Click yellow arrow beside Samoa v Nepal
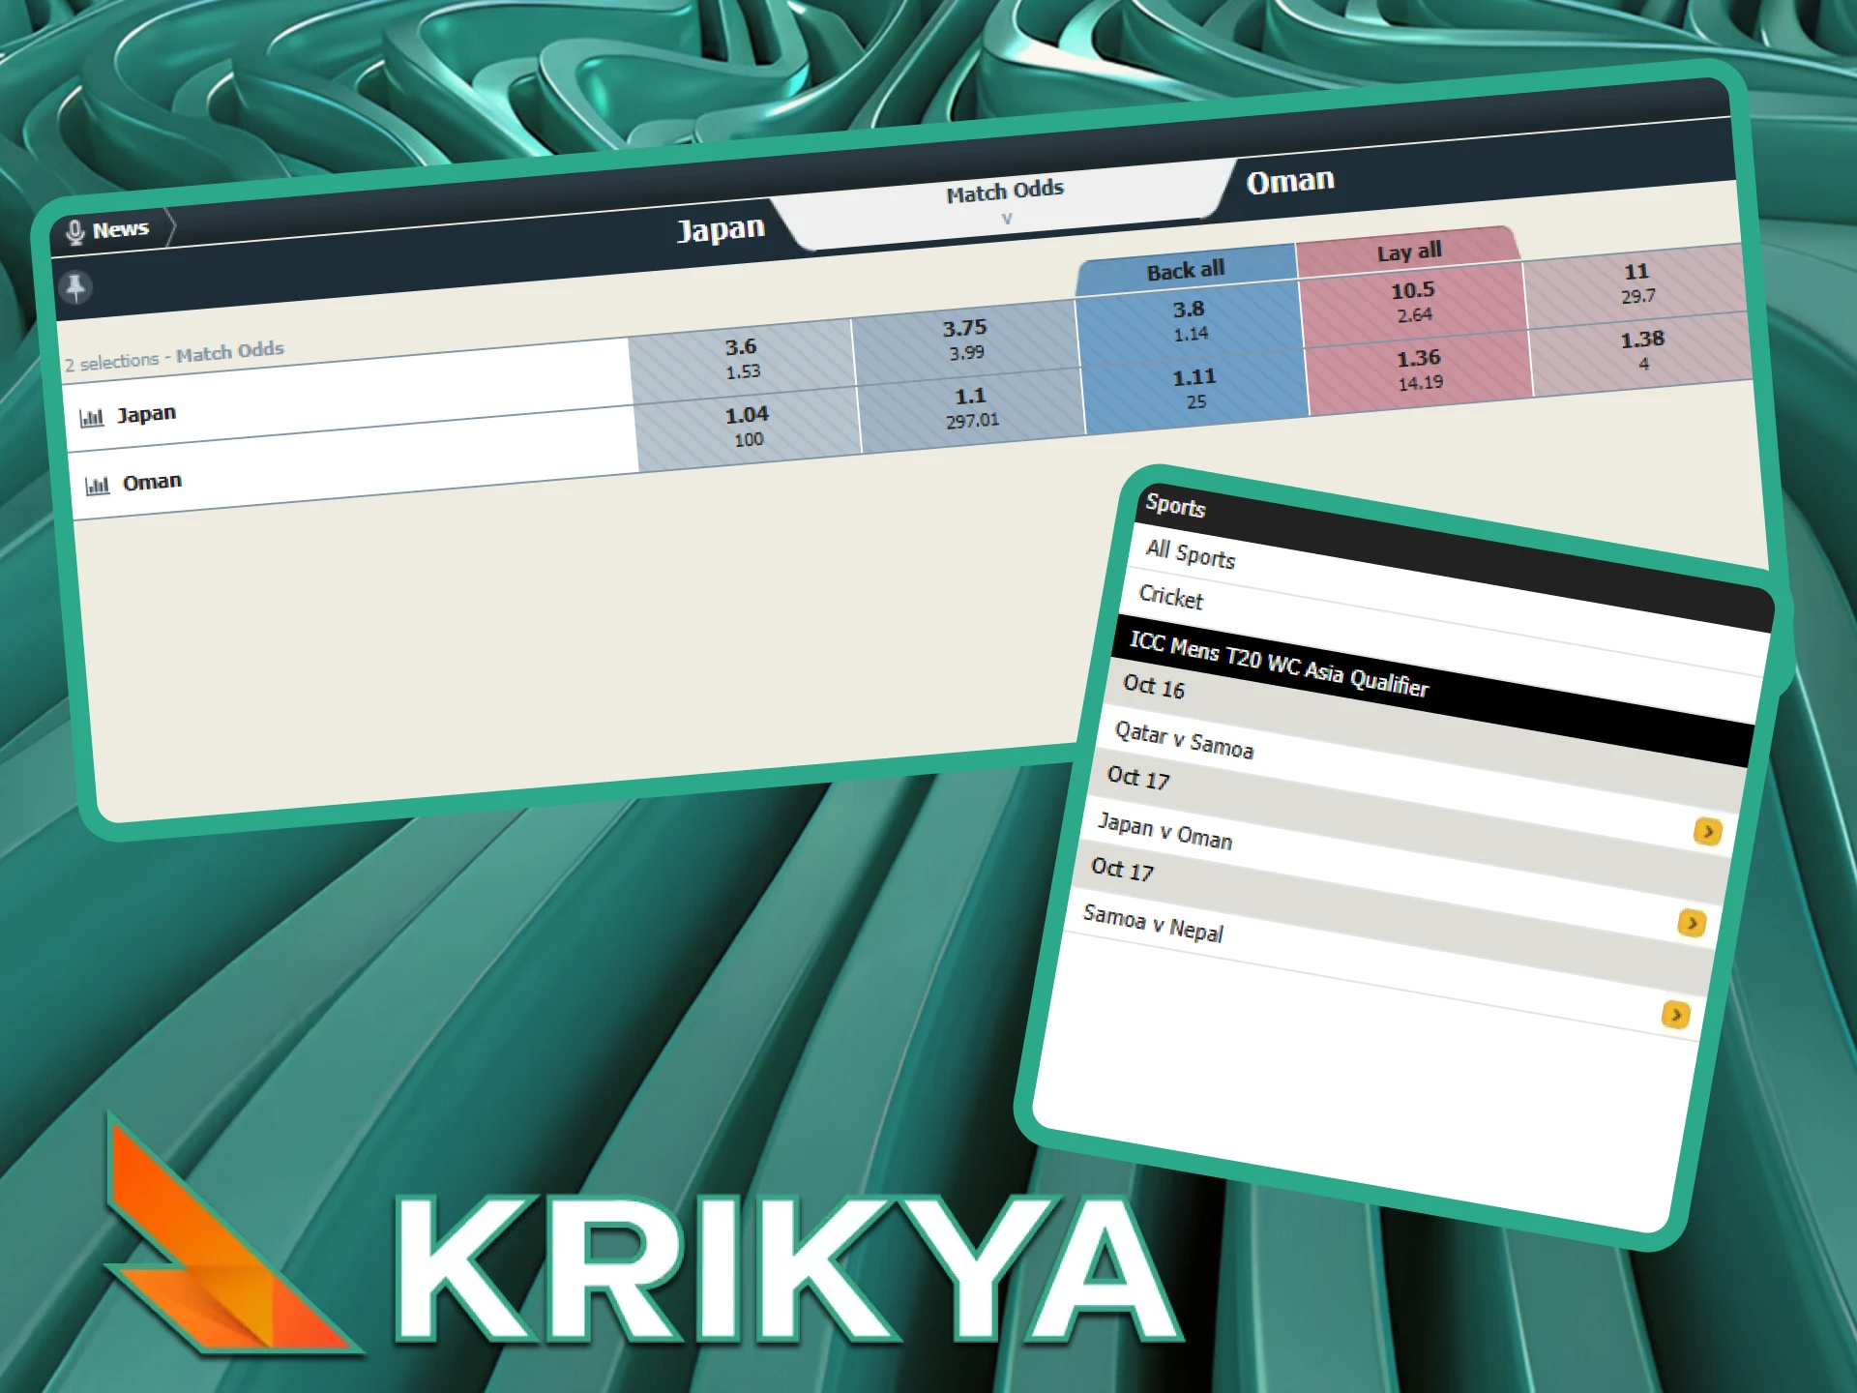 pos(1675,1014)
